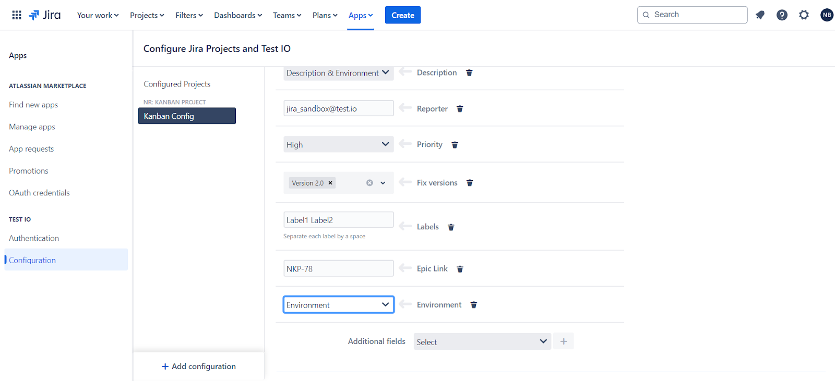This screenshot has width=835, height=381.
Task: Open OAuth credentials page
Action: 39,192
